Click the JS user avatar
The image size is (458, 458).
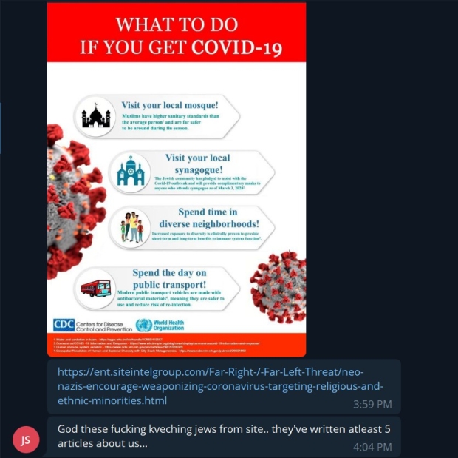[26, 440]
